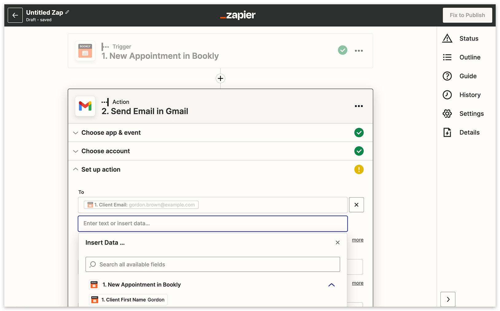Expand Choose account section
The width and height of the screenshot is (500, 311).
click(220, 151)
